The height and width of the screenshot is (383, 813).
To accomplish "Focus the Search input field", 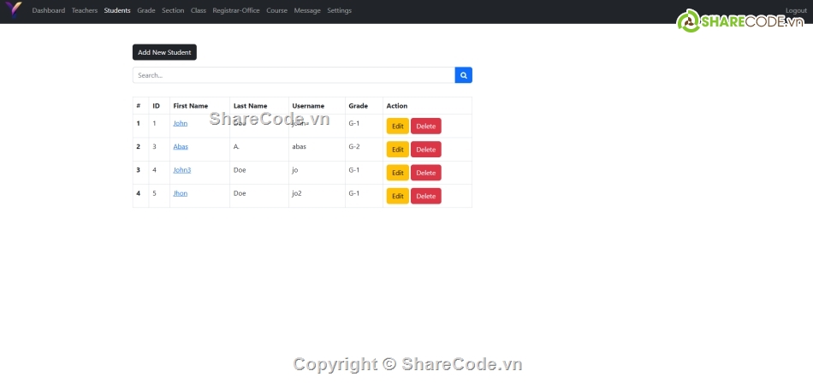I will tap(294, 75).
